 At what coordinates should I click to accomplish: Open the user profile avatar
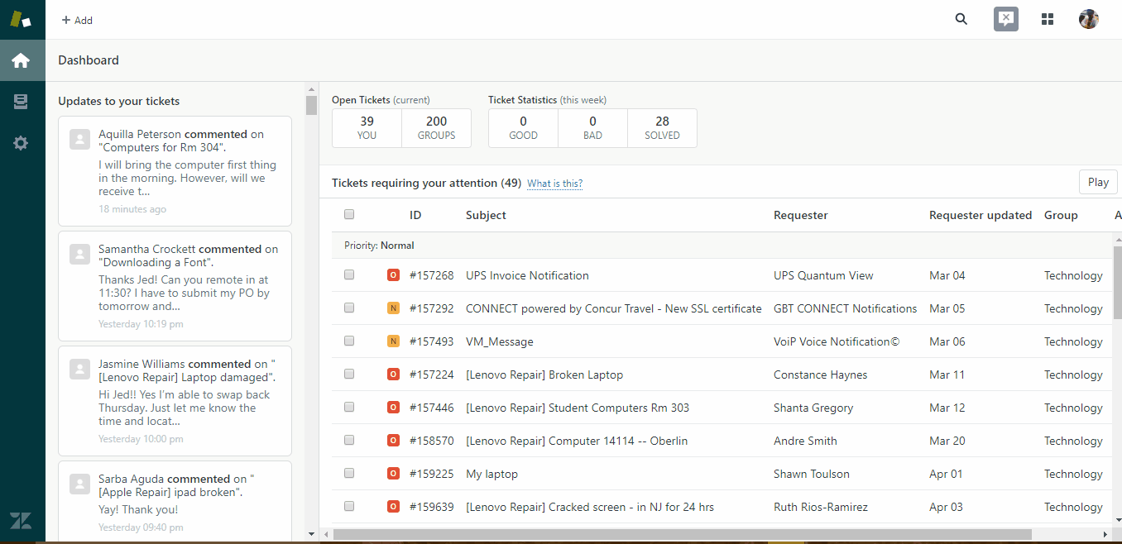pos(1088,19)
